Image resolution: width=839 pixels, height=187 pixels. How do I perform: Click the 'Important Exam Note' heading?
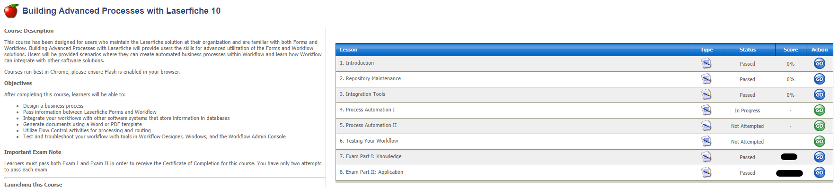point(33,152)
